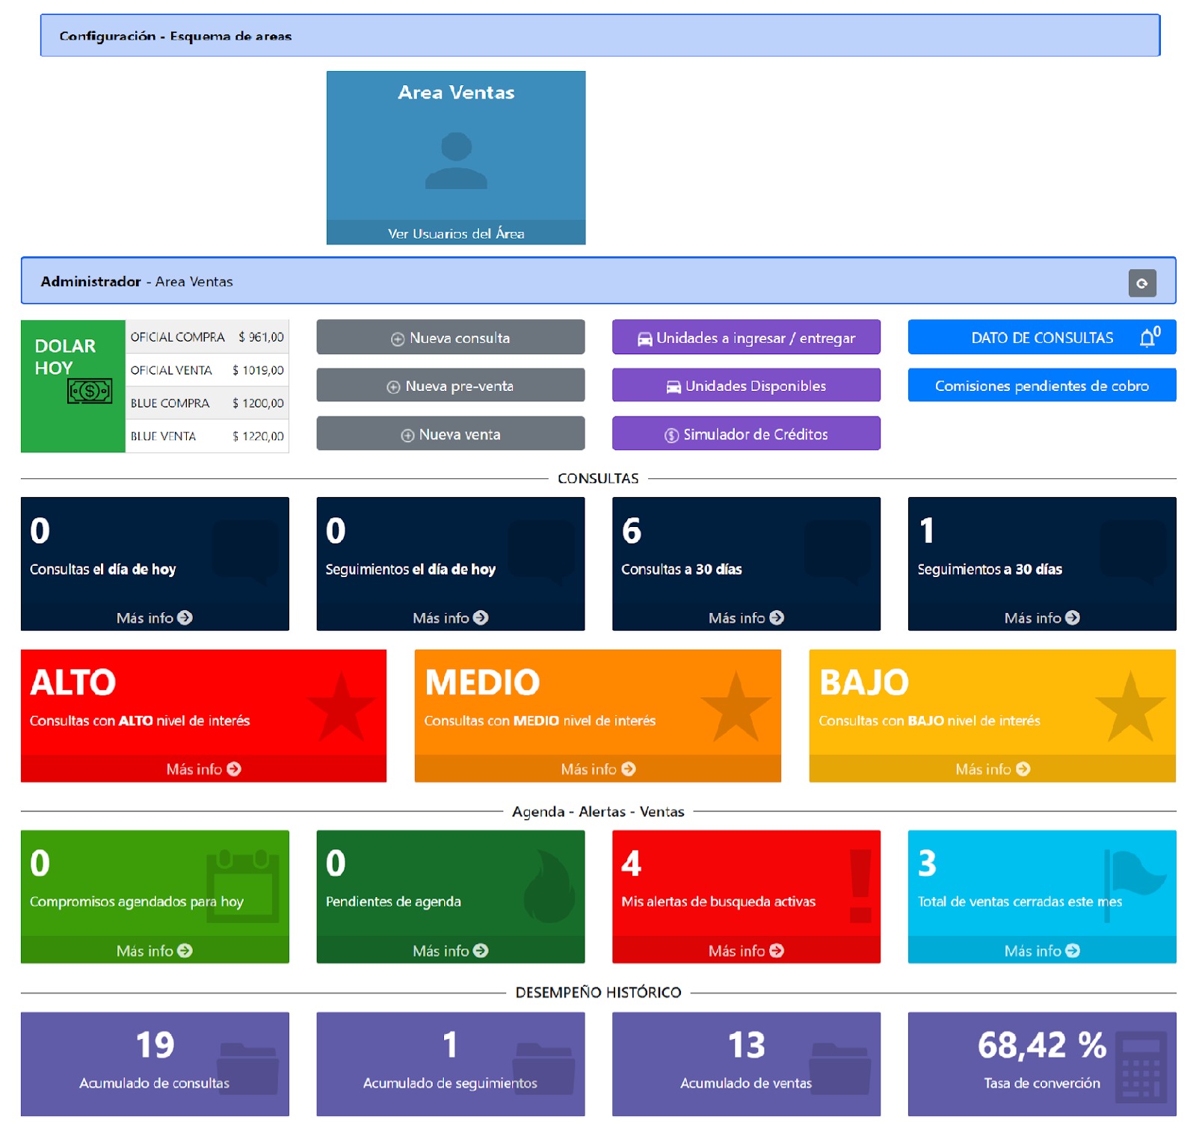Click folder icon on Acumulado de consultas
This screenshot has height=1122, width=1196.
click(x=247, y=1069)
